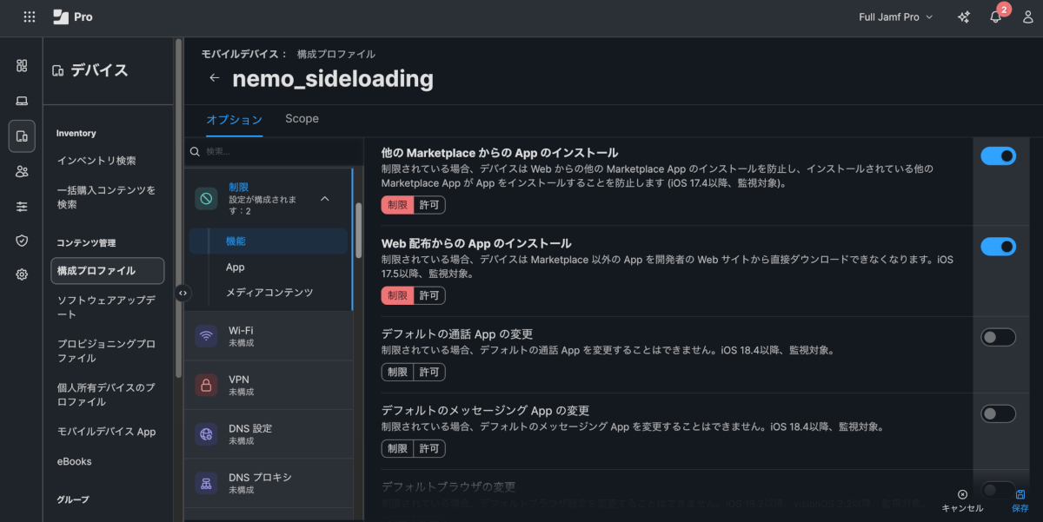Screen dimensions: 1043x522
Task: Open the notifications bell
Action: click(996, 17)
